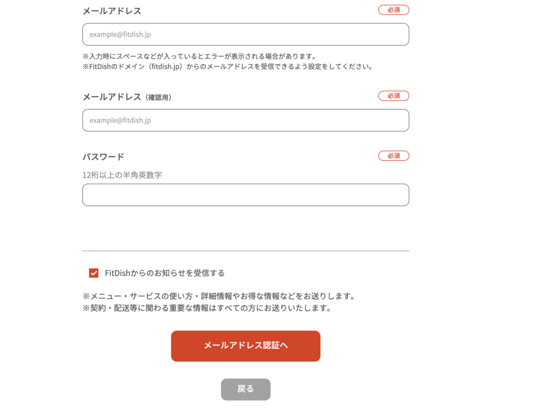This screenshot has width=557, height=414.
Task: Uncheck the FitDish notifications checkbox
Action: click(94, 273)
